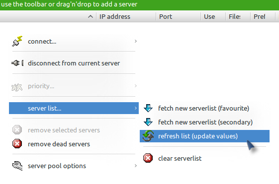Click the blue download arrow for secondary serverlist
Image resolution: width=279 pixels, height=184 pixels.
click(148, 122)
